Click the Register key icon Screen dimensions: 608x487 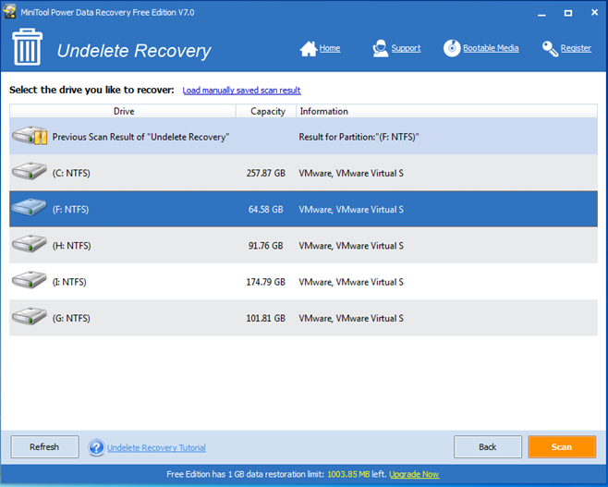point(550,49)
